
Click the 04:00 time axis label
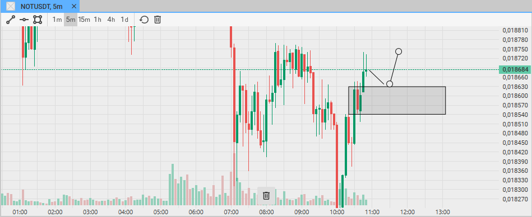click(126, 213)
